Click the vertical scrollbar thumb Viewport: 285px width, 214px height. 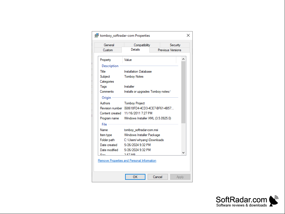184,92
